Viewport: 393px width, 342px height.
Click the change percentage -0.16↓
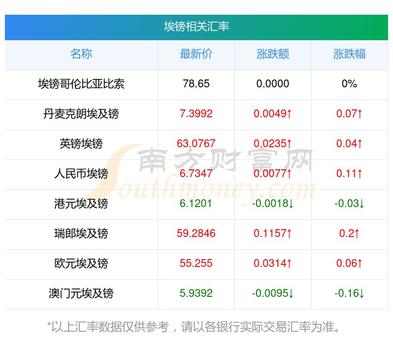point(349,293)
